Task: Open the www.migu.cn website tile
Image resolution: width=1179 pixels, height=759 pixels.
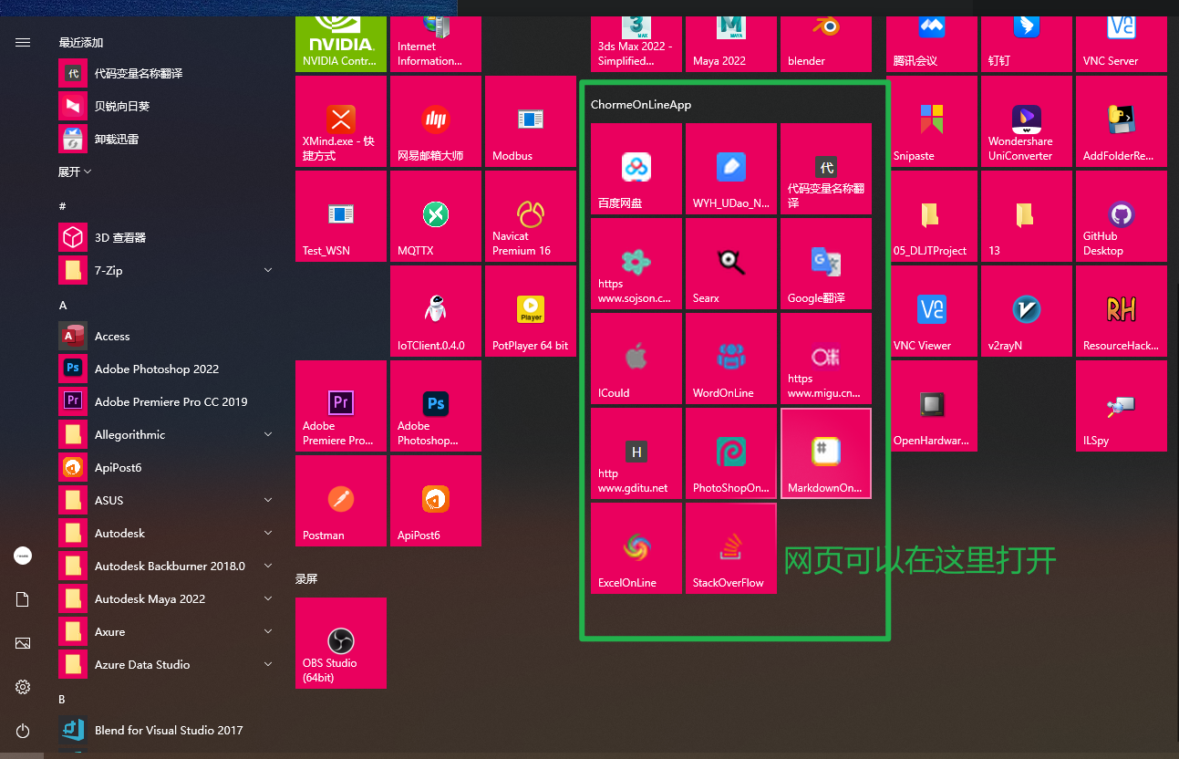Action: 826,359
